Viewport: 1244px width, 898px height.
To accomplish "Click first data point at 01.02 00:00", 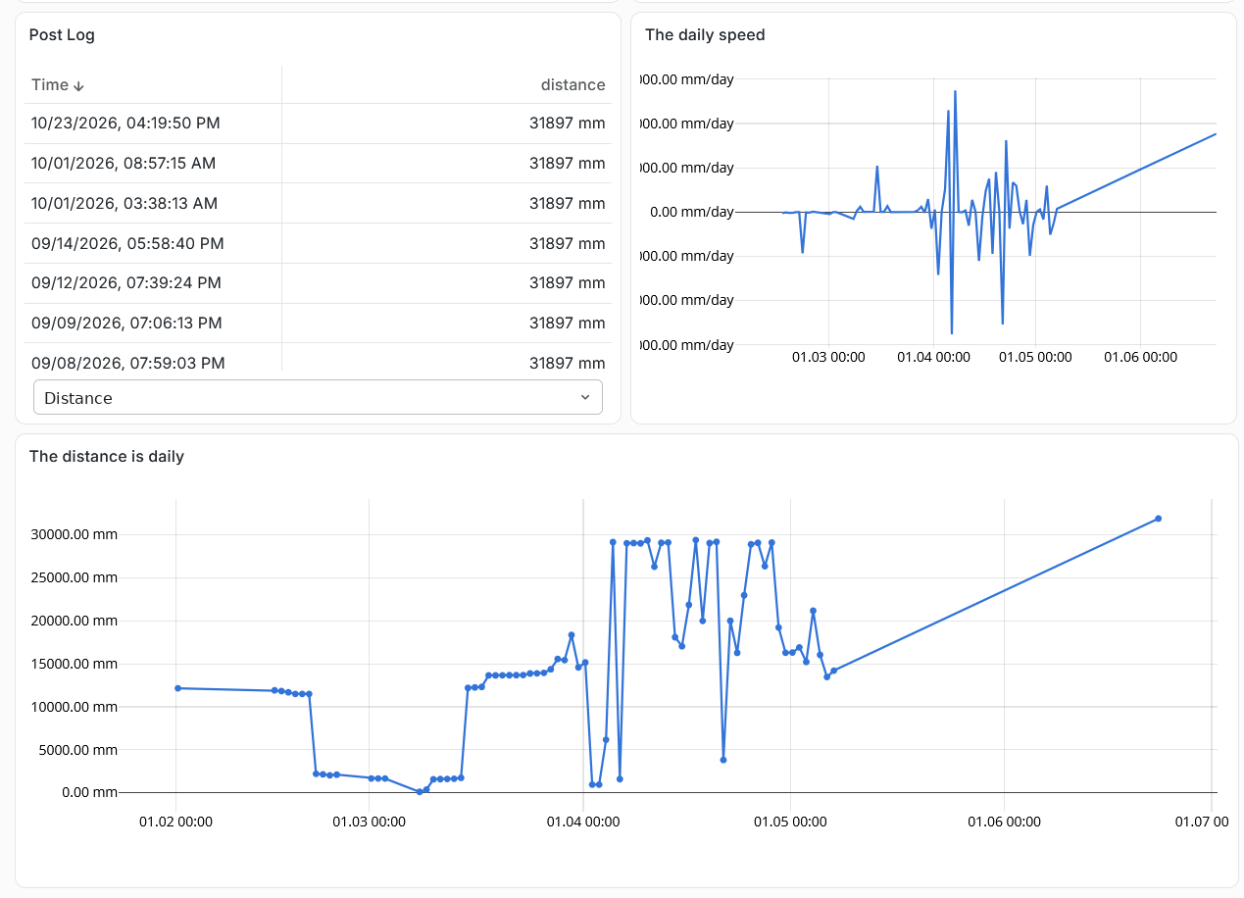I will point(177,688).
